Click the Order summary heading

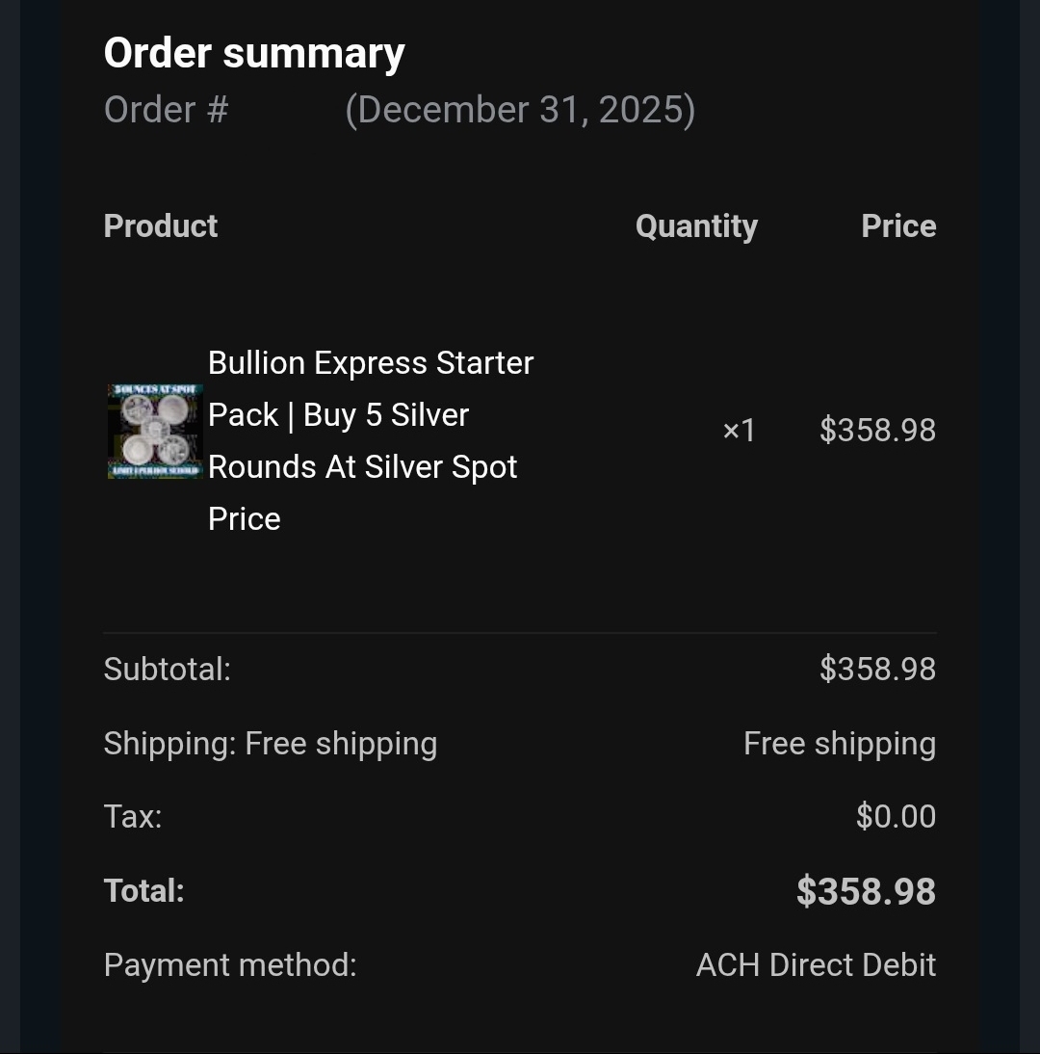click(x=254, y=53)
